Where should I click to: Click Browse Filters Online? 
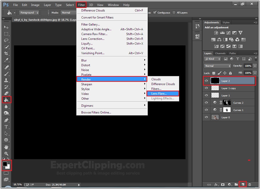(x=96, y=113)
